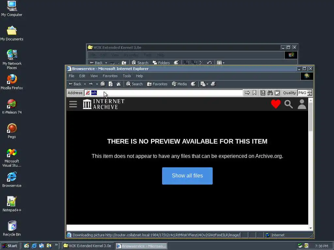334x250 pixels.
Task: Click the insecure page icon in address field
Action: [87, 93]
